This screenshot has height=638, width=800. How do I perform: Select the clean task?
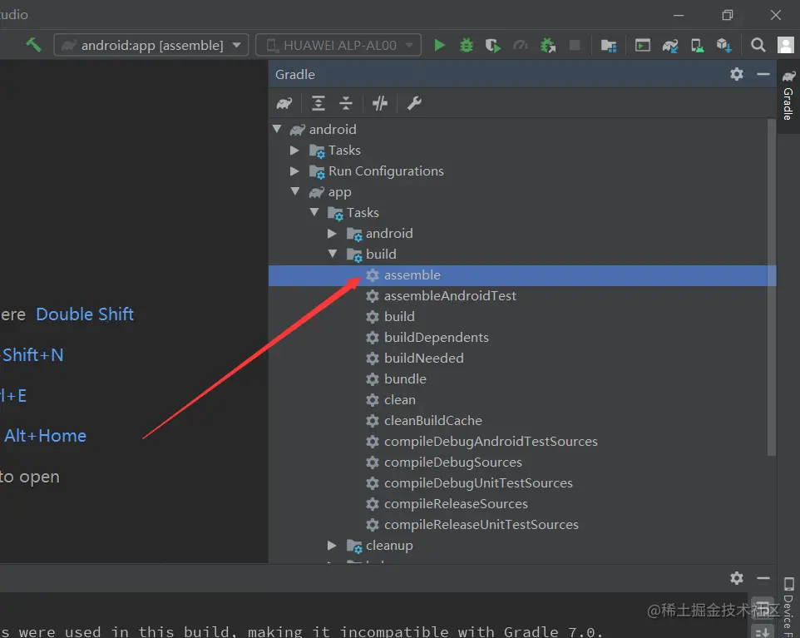tap(399, 399)
